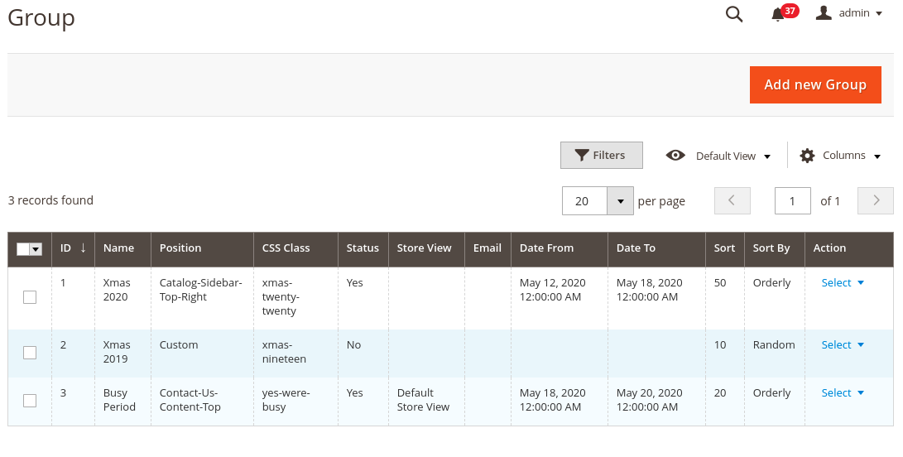Go to the next page arrow
903x457 pixels.
(x=876, y=201)
